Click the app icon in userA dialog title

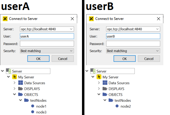5,19
